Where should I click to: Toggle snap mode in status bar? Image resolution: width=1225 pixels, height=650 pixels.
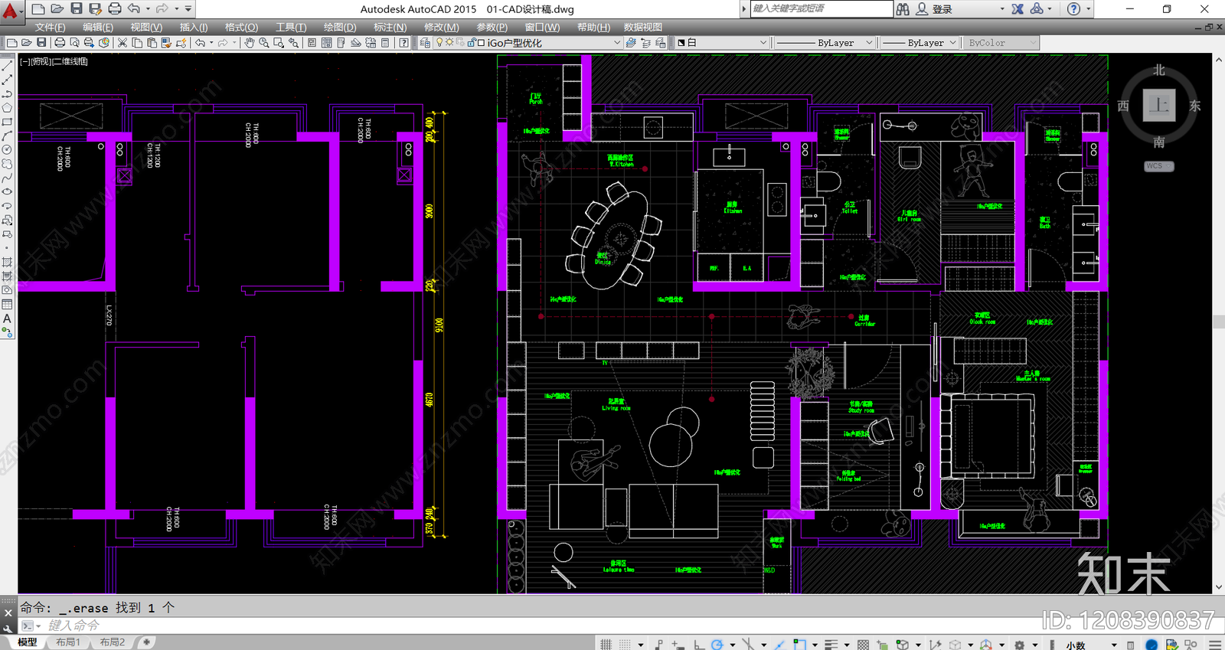[625, 645]
